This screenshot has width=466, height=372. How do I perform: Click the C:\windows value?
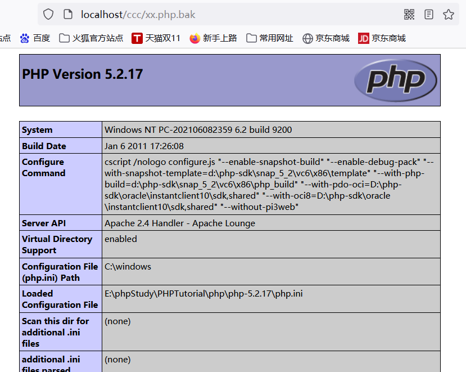[x=128, y=267]
